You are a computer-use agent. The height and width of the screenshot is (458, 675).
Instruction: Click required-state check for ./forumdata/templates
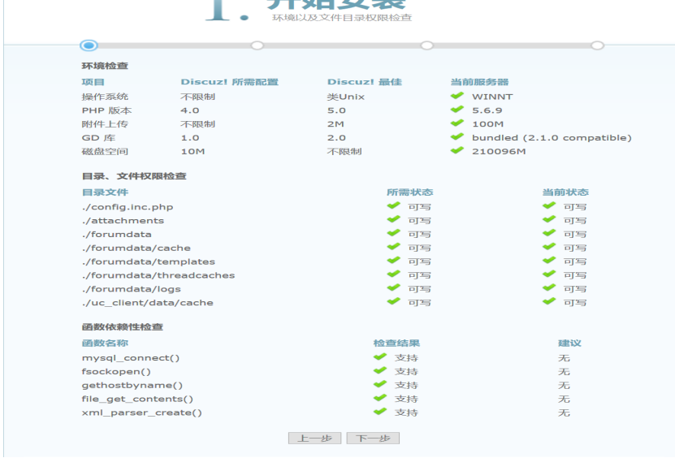pyautogui.click(x=393, y=261)
